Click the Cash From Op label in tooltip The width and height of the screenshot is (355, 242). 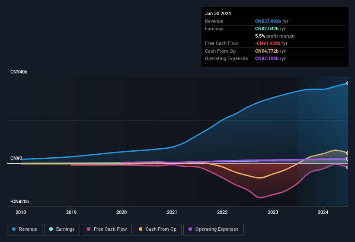pos(220,51)
